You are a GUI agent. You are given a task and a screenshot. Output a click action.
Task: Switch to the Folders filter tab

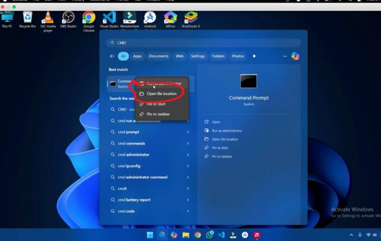[x=218, y=56]
